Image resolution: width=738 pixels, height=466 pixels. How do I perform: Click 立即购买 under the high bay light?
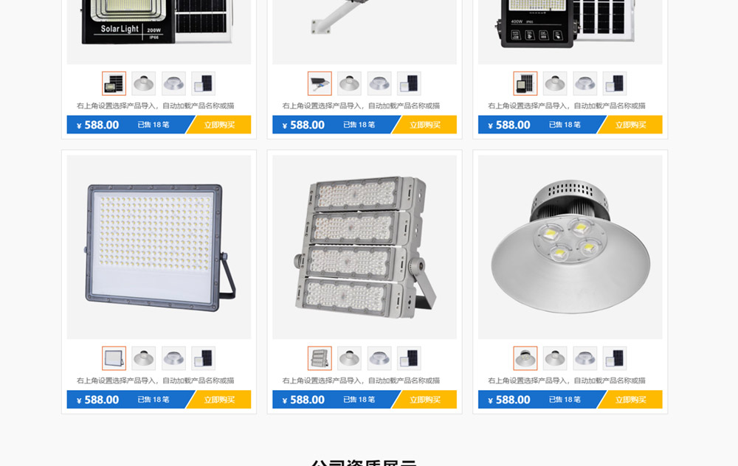coord(631,400)
